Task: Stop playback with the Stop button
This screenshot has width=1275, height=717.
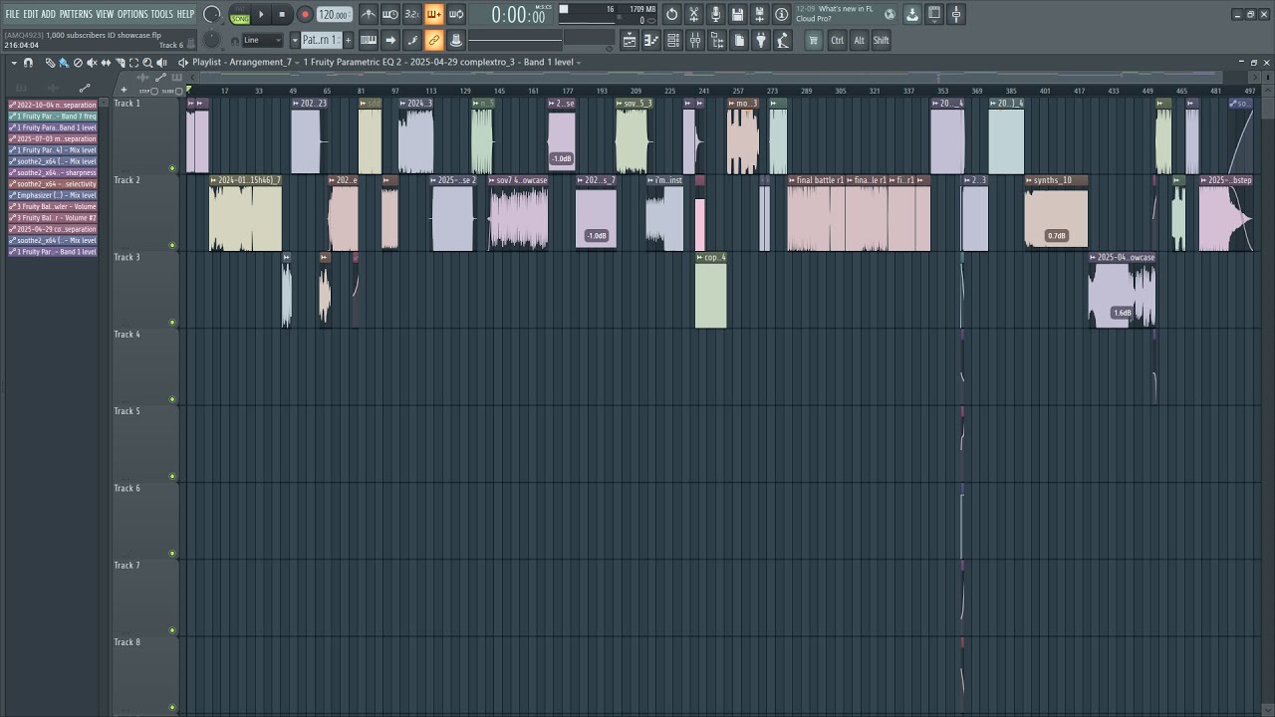Action: click(283, 14)
